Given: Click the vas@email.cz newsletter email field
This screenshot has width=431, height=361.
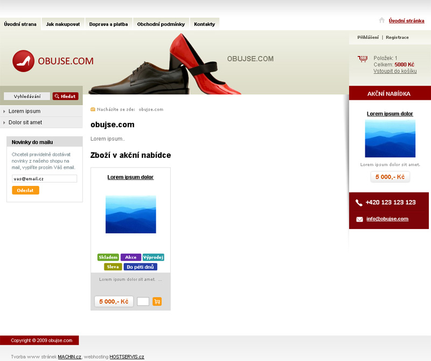Looking at the screenshot, I should 44,179.
